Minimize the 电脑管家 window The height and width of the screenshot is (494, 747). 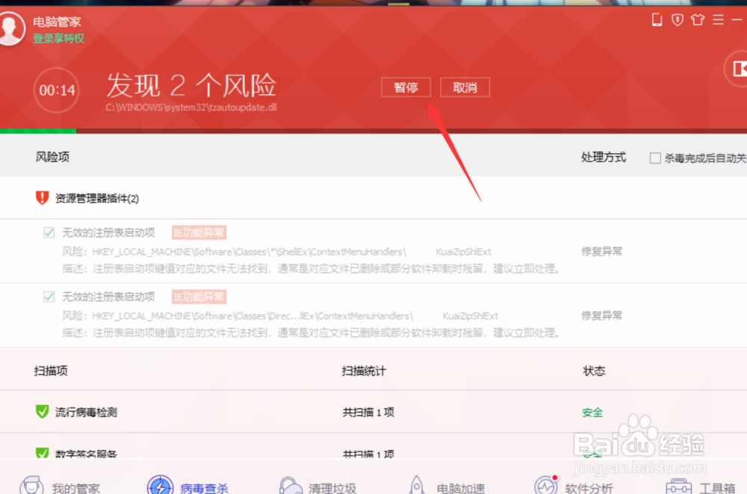tap(737, 19)
